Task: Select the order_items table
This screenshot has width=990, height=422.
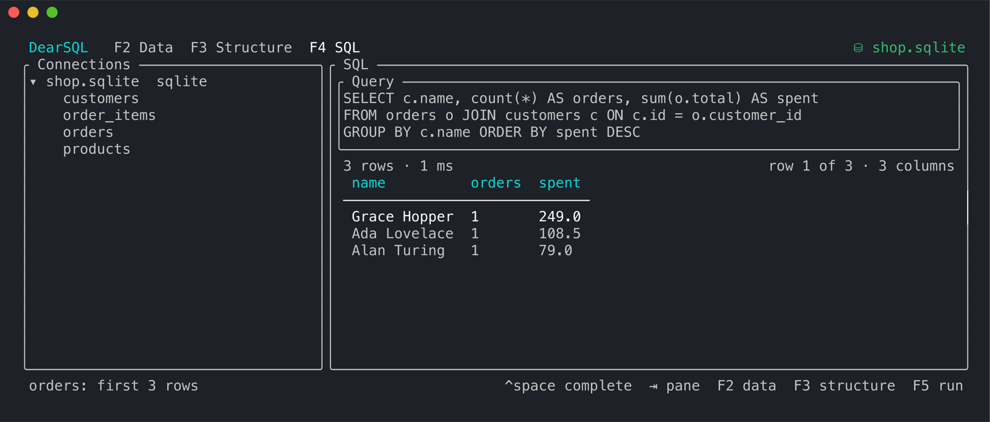Action: pyautogui.click(x=110, y=115)
